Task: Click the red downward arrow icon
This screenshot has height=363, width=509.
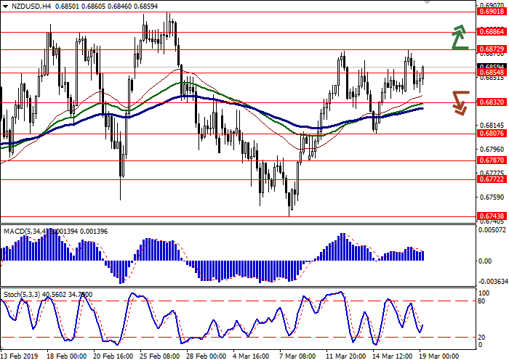Action: pyautogui.click(x=459, y=102)
